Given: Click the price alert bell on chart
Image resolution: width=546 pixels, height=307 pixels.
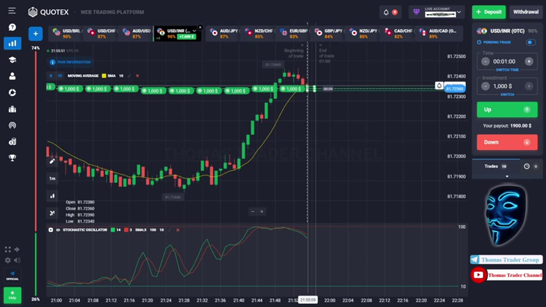Looking at the screenshot, I should point(439,86).
